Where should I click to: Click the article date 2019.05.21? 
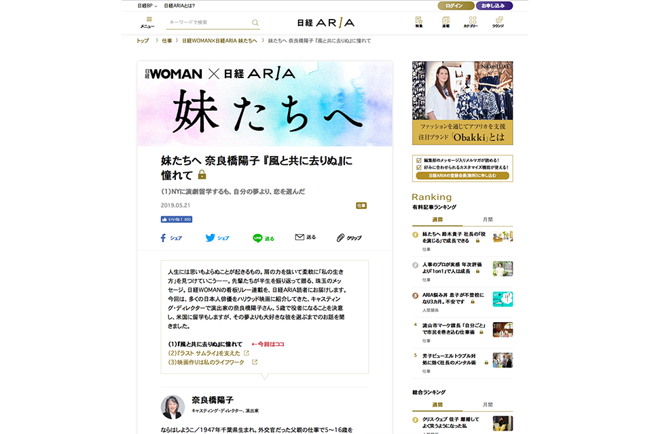tap(175, 205)
